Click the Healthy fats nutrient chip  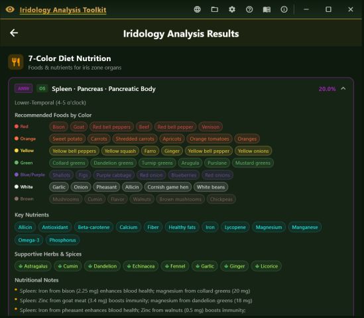click(182, 227)
